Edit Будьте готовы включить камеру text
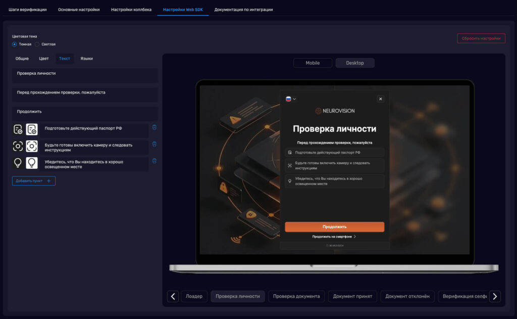The height and width of the screenshot is (319, 517). coord(94,147)
